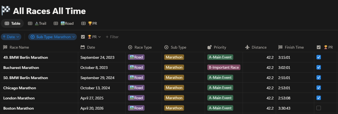The width and height of the screenshot is (338, 114).
Task: Click the Finish Time column flag icon
Action: (x=281, y=47)
